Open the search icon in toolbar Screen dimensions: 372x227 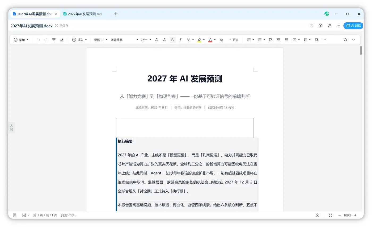pos(345,40)
